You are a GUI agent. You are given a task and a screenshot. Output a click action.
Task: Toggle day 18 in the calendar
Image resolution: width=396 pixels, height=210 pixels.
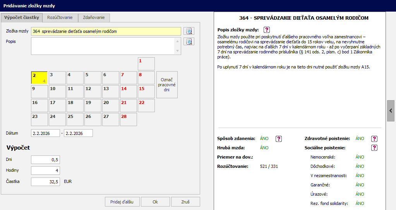point(75,106)
